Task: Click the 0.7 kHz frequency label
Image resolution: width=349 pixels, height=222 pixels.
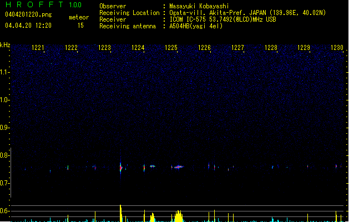Action: pos(5,183)
